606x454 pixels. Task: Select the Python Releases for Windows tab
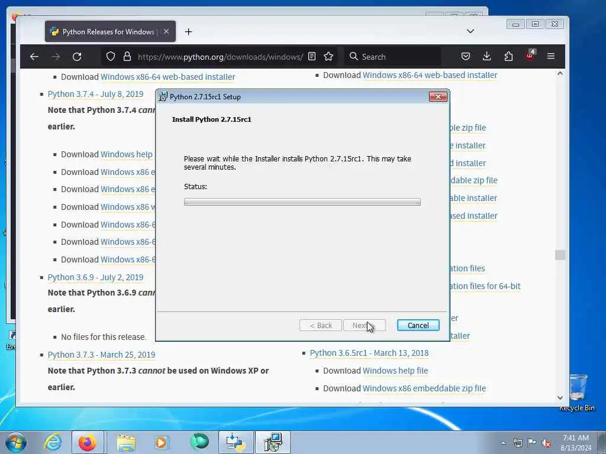(x=110, y=32)
